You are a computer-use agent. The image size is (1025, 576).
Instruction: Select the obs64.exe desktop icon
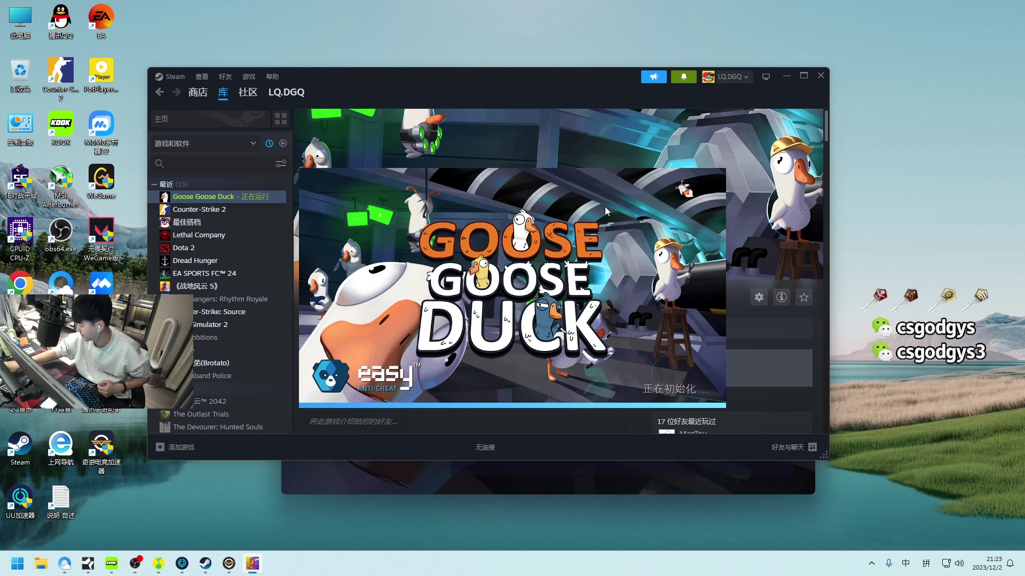61,235
